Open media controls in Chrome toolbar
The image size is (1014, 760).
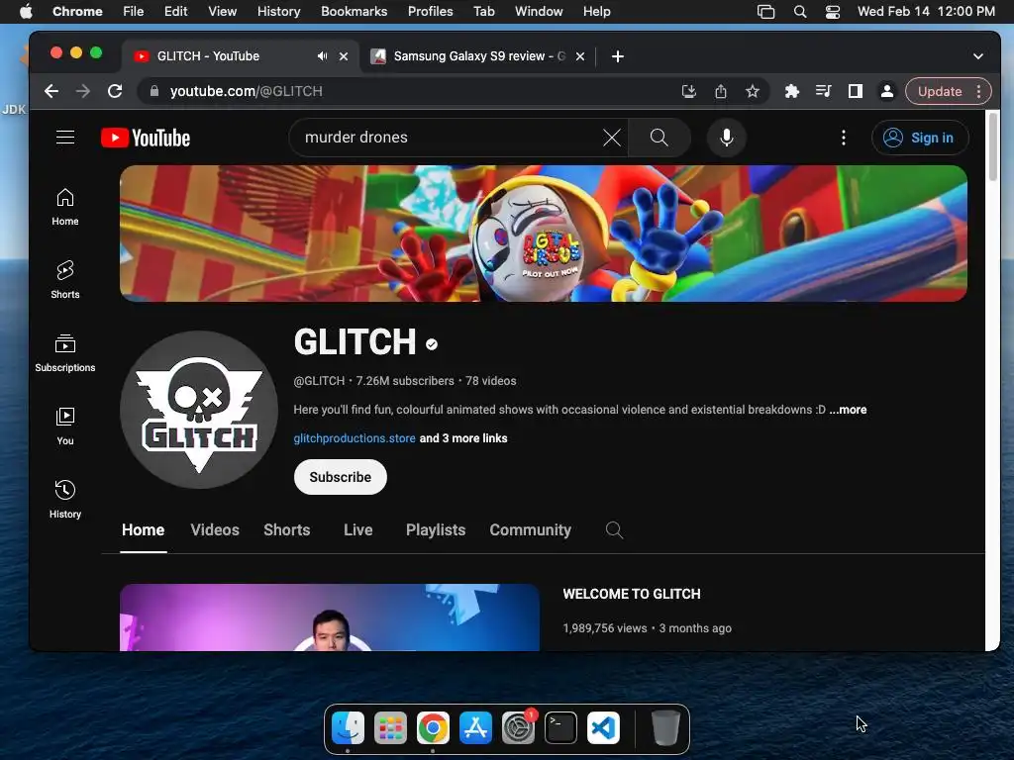pos(823,92)
